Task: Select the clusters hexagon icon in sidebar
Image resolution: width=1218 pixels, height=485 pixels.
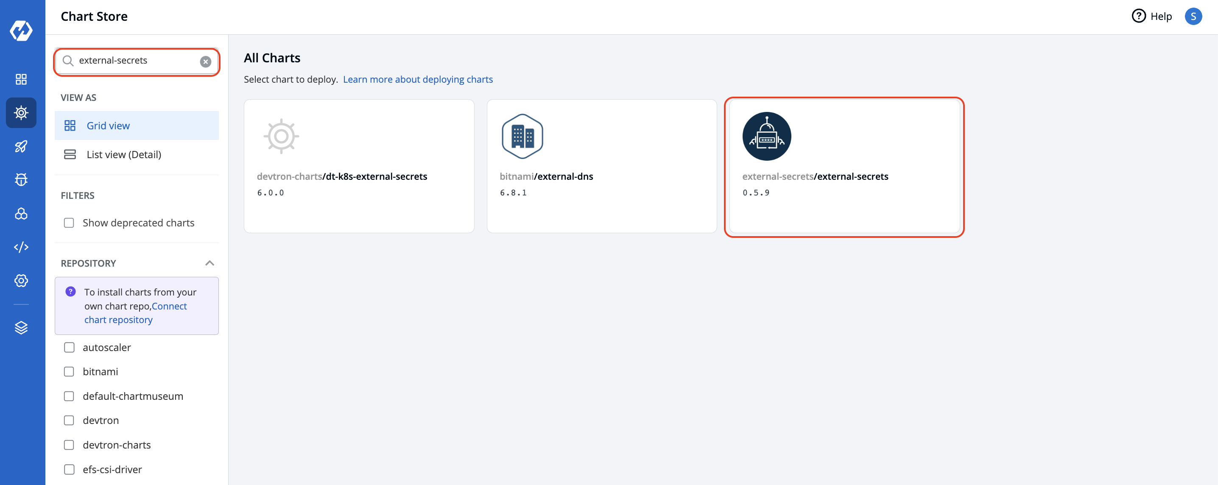Action: point(21,214)
